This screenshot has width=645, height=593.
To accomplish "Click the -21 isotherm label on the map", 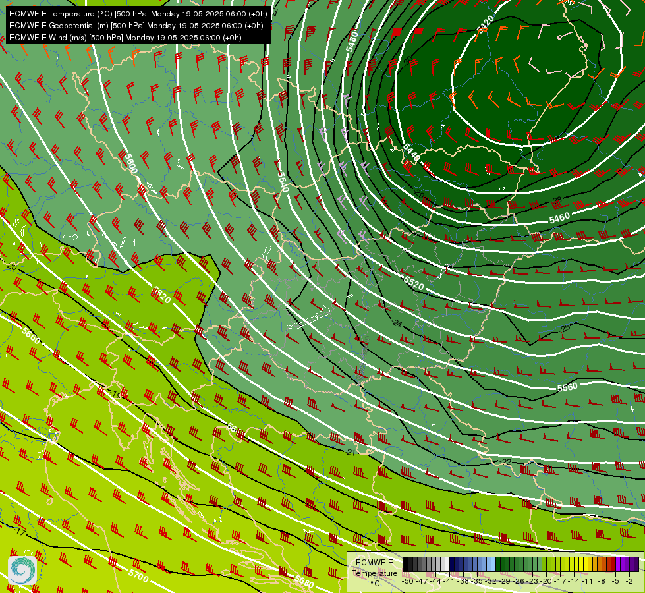I will pos(350,452).
